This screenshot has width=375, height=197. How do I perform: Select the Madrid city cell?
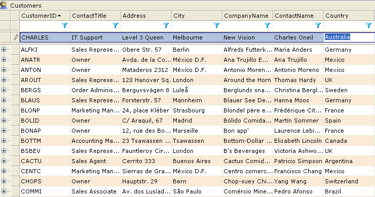[197, 120]
